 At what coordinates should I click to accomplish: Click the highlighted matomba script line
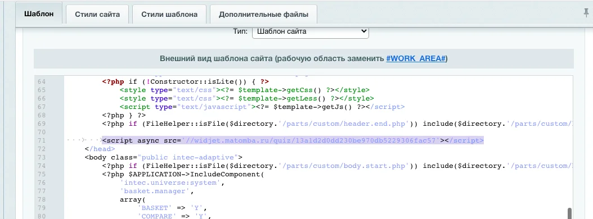click(293, 140)
